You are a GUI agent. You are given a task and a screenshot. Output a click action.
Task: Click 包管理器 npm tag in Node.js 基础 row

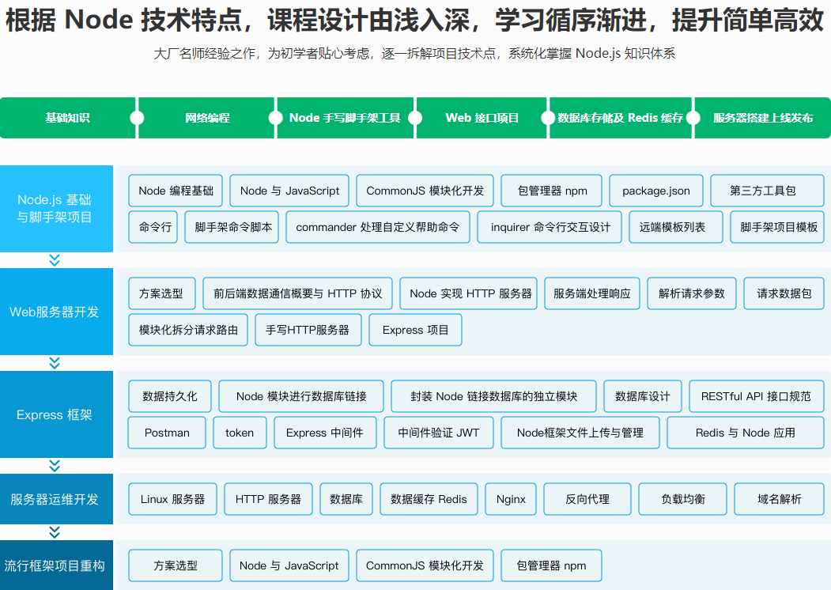552,191
